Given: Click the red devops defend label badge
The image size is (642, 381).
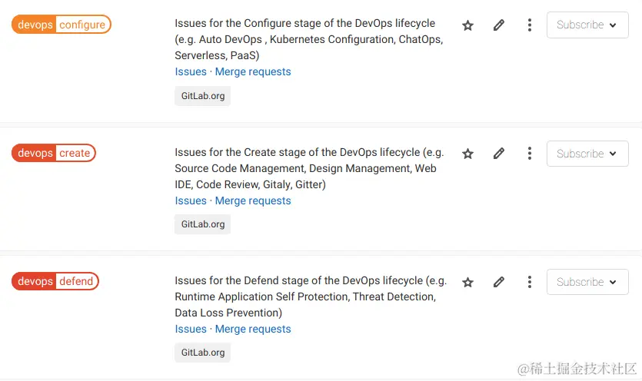Looking at the screenshot, I should coord(55,281).
